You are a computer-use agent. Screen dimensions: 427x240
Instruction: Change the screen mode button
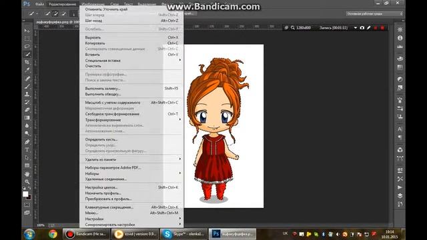[x=27, y=213]
